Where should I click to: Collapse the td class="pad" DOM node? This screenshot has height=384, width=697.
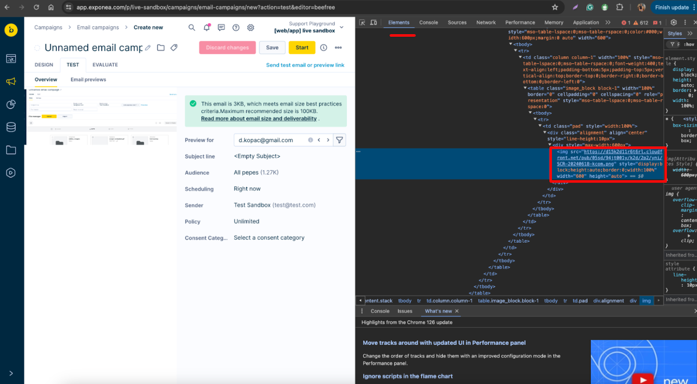pyautogui.click(x=540, y=126)
